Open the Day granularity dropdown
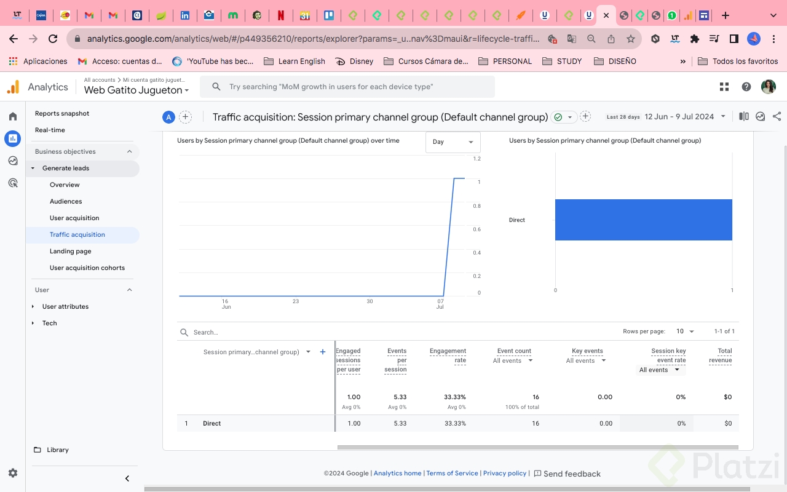This screenshot has width=787, height=492. click(453, 142)
